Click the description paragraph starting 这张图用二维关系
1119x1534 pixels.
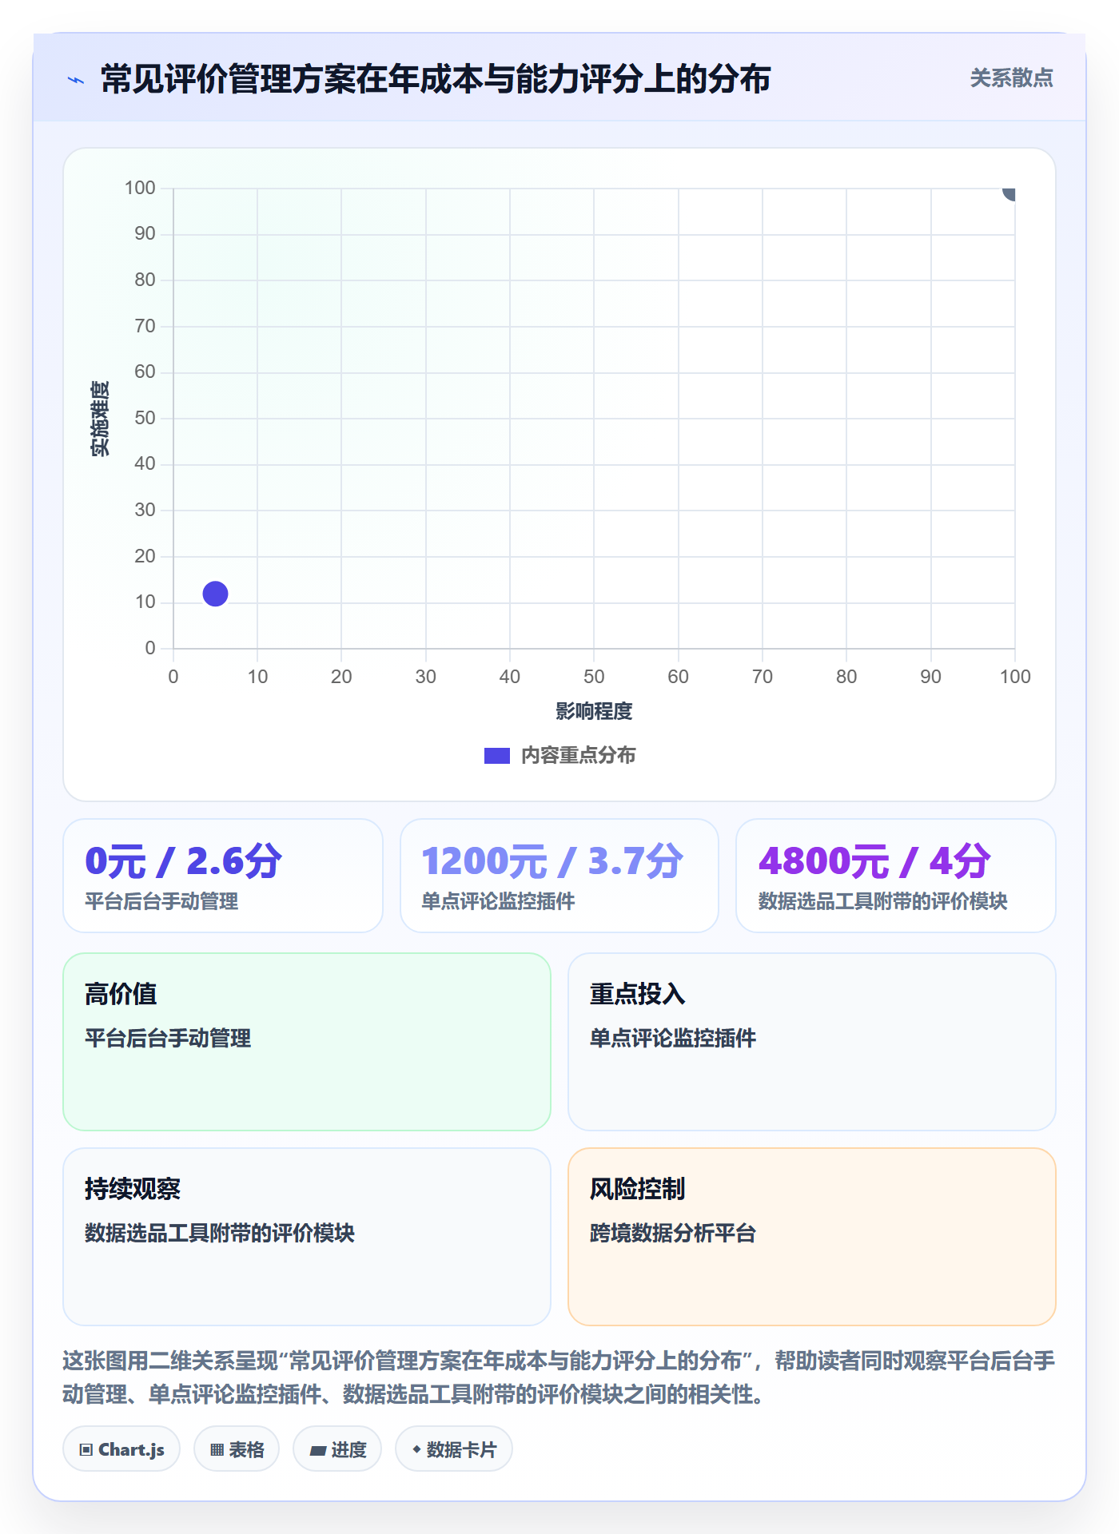coord(559,1377)
